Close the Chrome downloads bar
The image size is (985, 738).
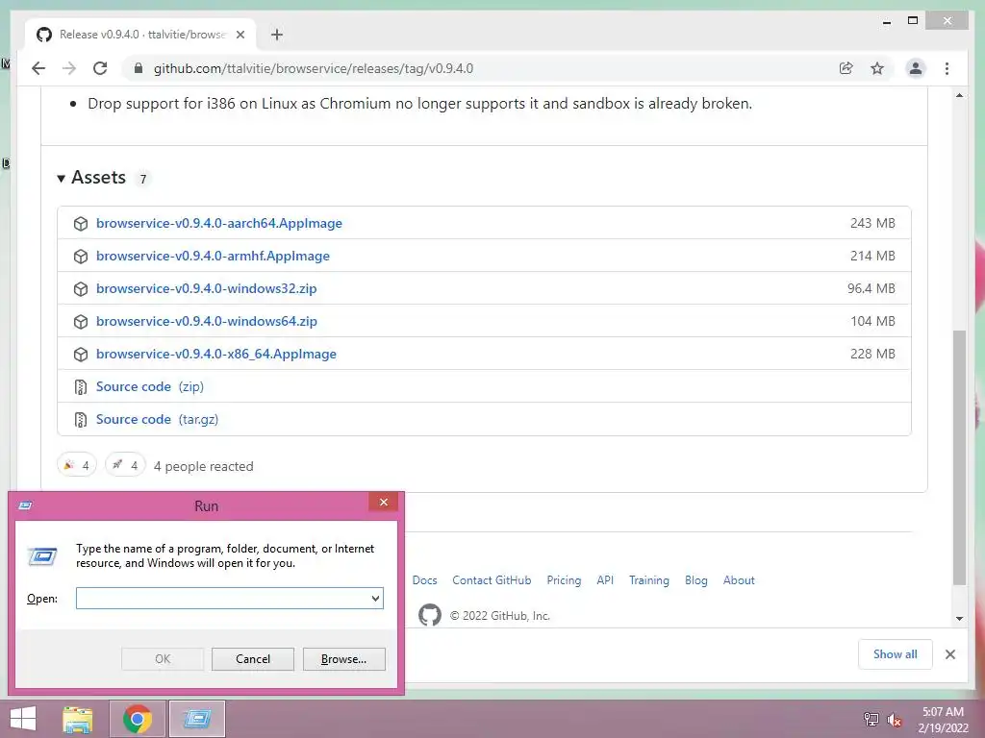[949, 654]
